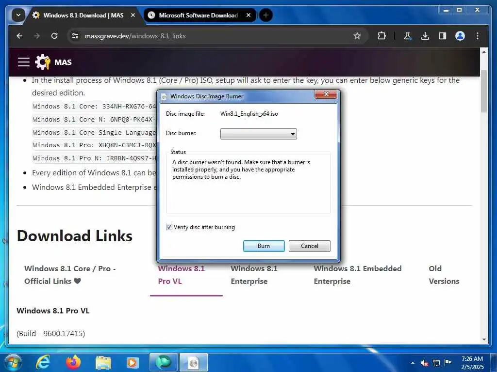Bookmark this page with the star icon
This screenshot has height=372, width=497.
pyautogui.click(x=357, y=36)
